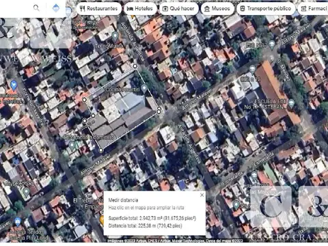This screenshot has height=246, width=328.
Task: Click the Cocinas martiri label
Action: pyautogui.click(x=122, y=90)
